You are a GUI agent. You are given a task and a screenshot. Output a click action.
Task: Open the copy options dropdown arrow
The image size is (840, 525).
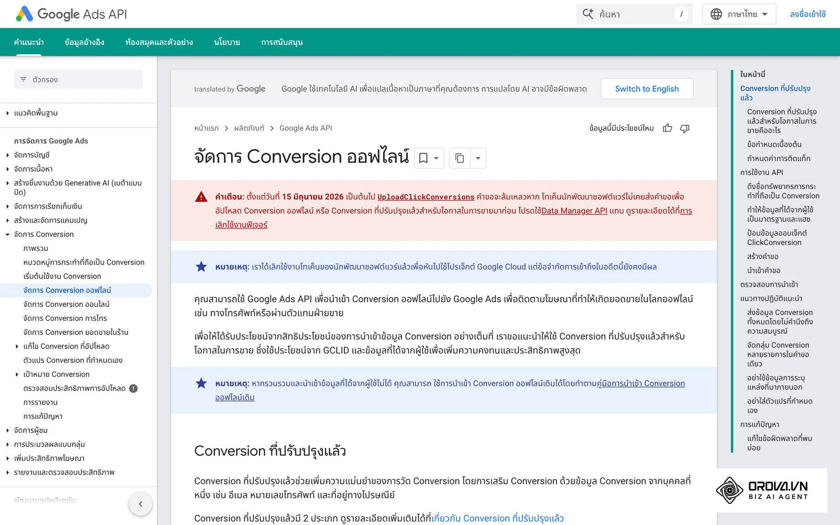point(478,158)
